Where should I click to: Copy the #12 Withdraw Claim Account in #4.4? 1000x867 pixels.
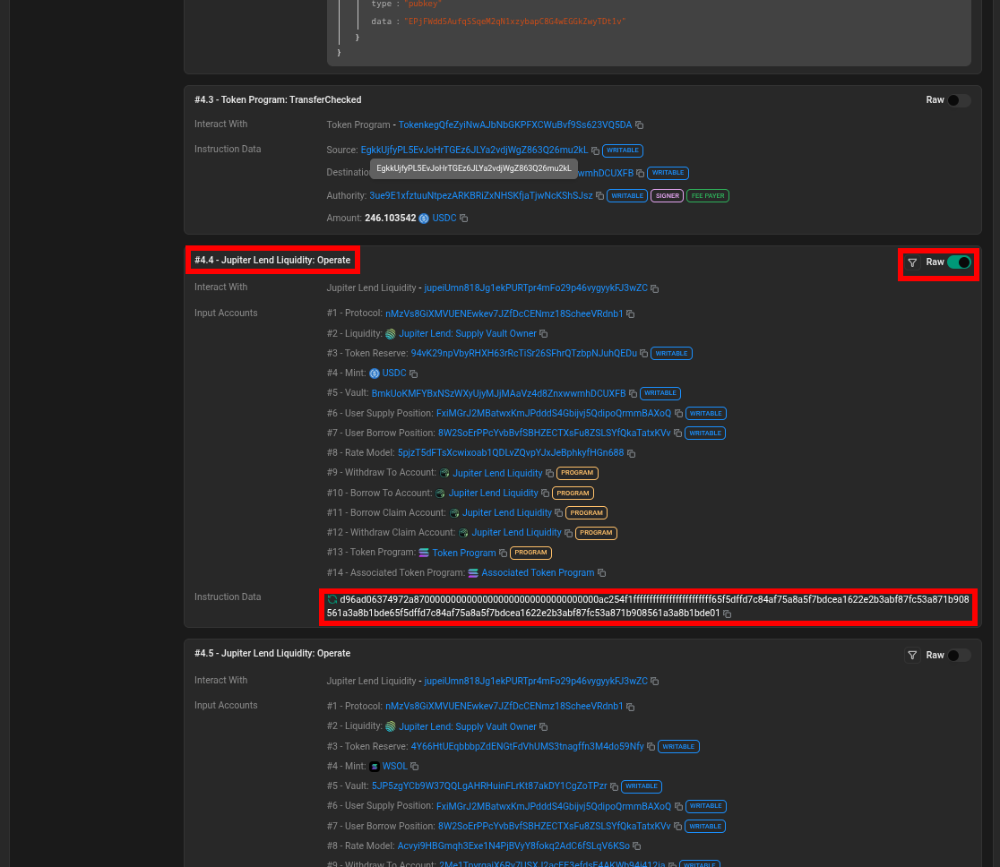[568, 533]
